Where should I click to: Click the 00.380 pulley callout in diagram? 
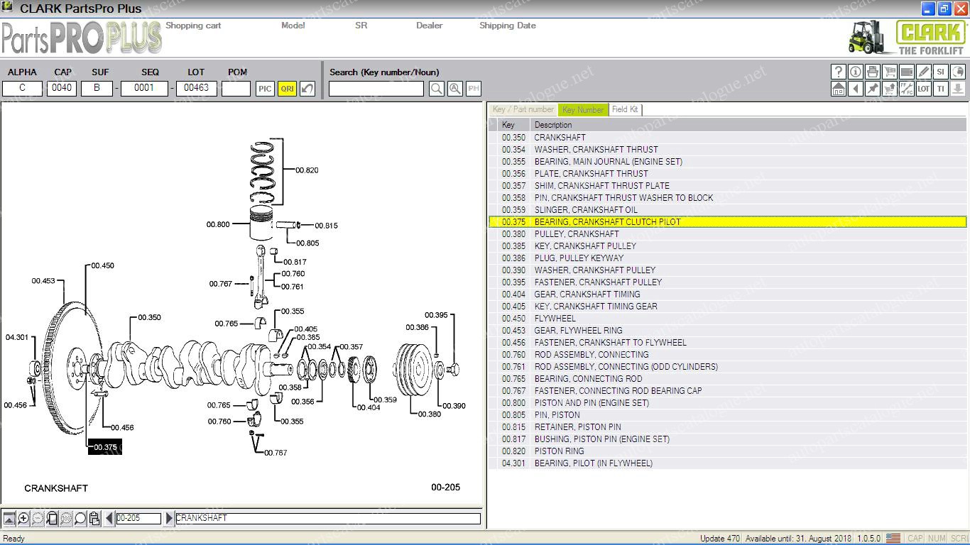429,414
